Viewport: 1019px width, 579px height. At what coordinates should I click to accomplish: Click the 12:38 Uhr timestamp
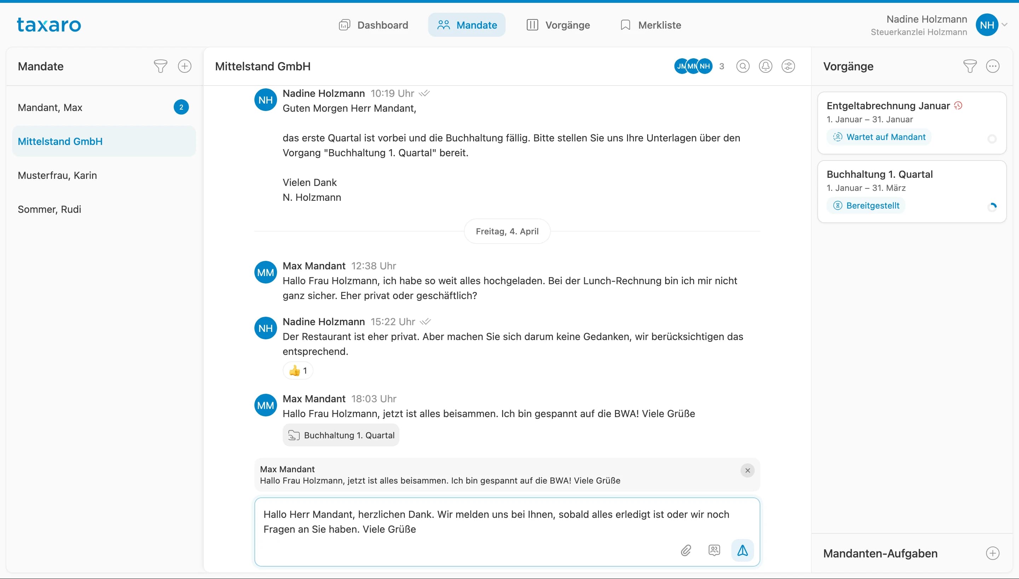(373, 266)
